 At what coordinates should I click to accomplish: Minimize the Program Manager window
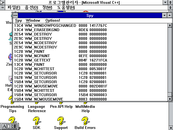coord(165,2)
